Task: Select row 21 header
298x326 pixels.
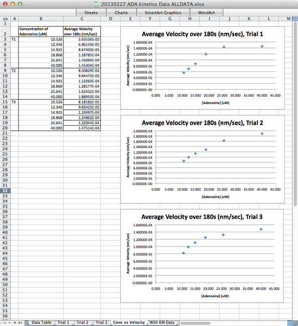Action: (5, 133)
